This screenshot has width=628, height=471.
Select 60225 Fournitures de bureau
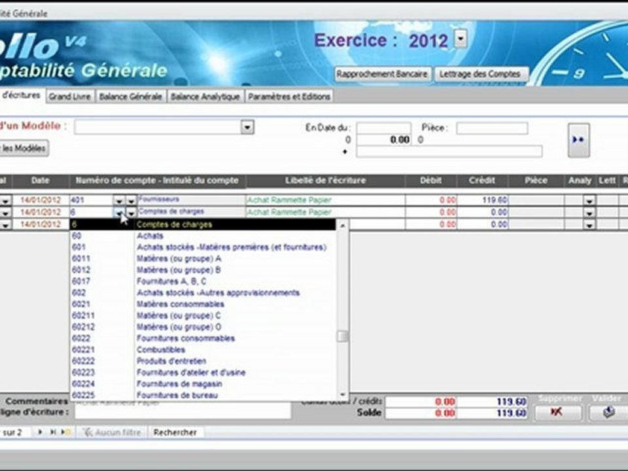[203, 395]
